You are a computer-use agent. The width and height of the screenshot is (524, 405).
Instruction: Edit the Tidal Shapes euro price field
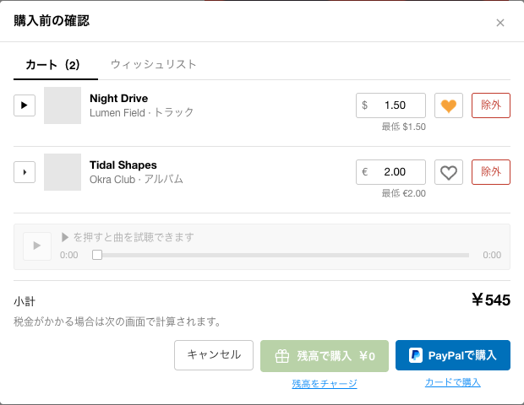390,172
